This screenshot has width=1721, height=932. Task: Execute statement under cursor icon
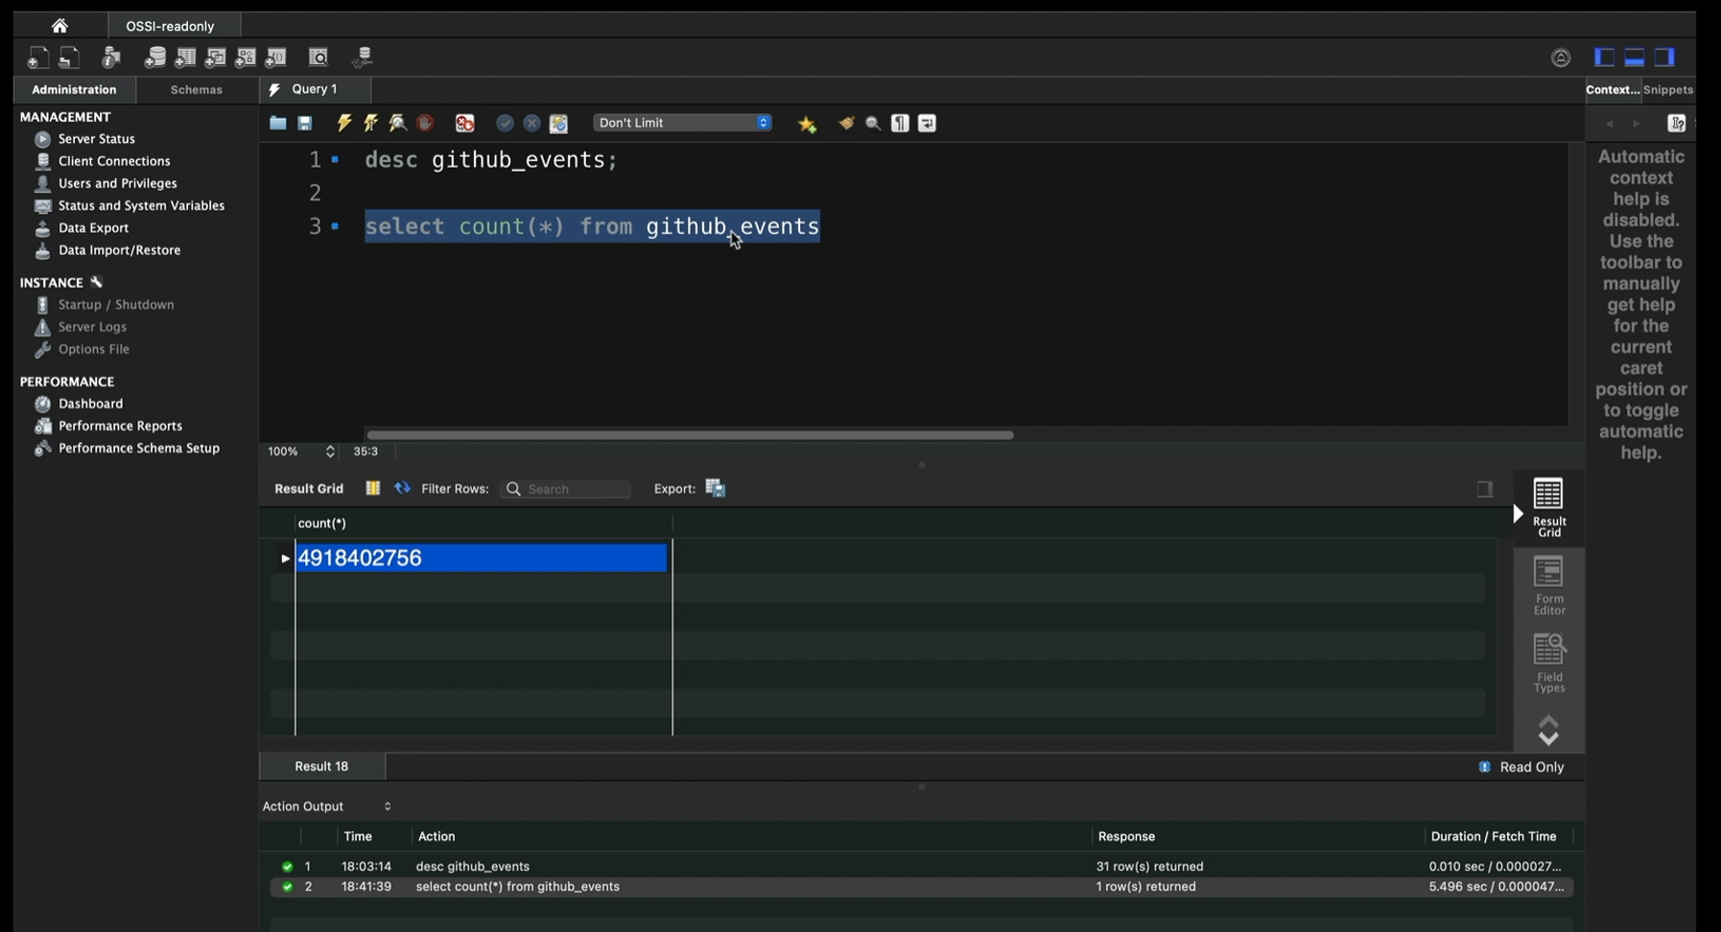[370, 123]
